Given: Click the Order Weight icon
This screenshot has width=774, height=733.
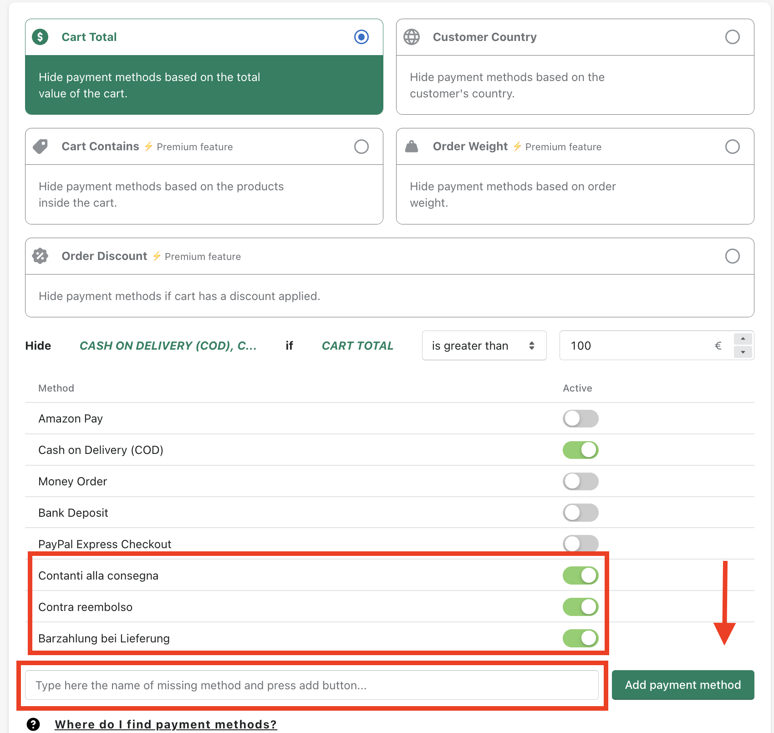Looking at the screenshot, I should (x=412, y=146).
